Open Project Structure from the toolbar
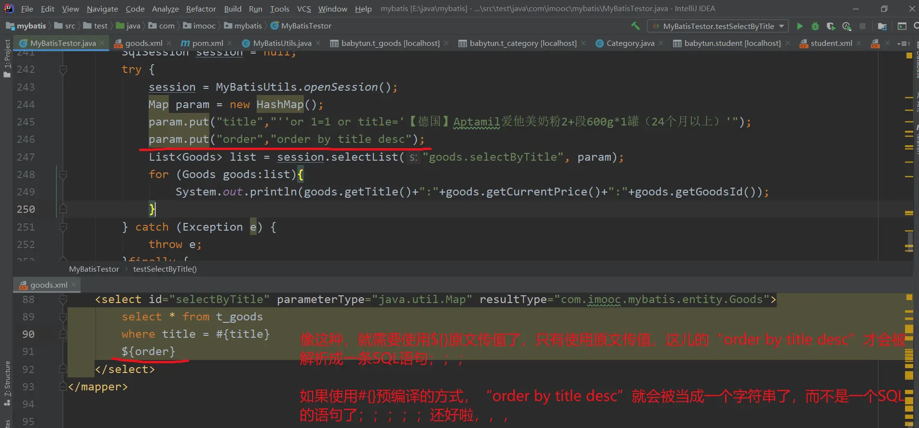 click(x=882, y=26)
